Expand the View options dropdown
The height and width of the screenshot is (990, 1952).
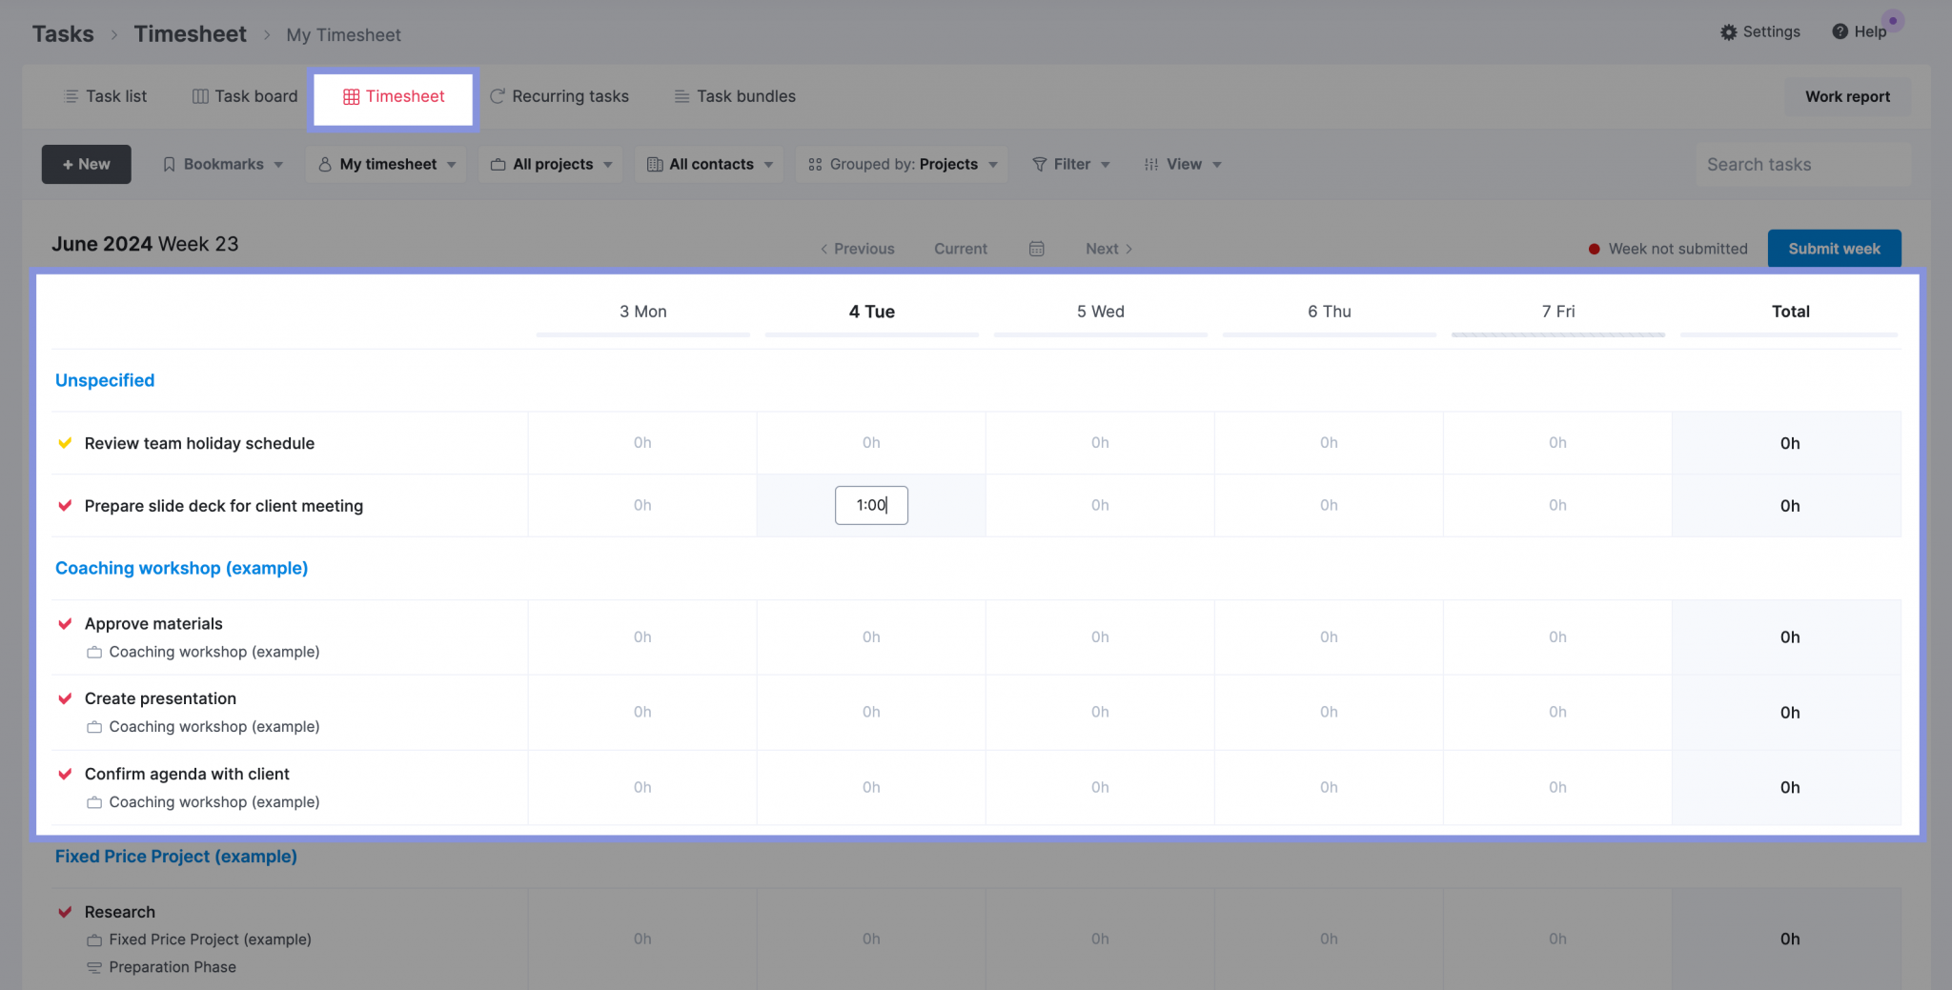click(x=1182, y=164)
